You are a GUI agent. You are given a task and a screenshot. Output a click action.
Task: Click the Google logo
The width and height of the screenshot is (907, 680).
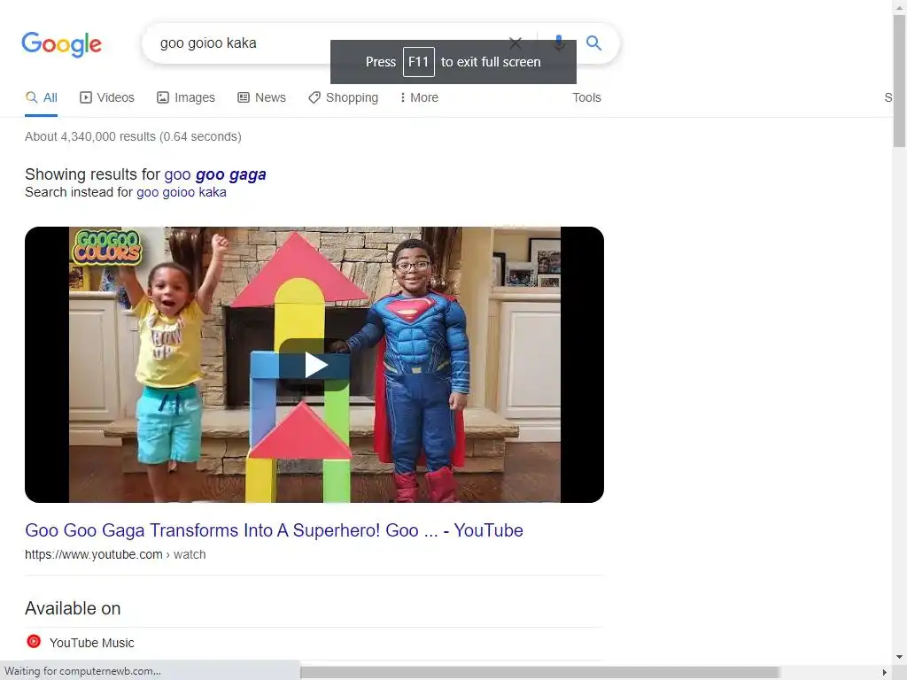click(61, 44)
